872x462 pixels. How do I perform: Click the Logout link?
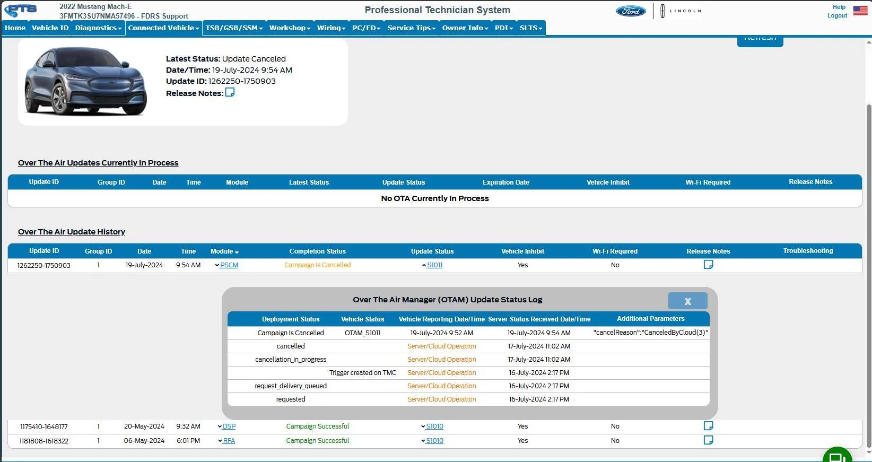(x=837, y=15)
